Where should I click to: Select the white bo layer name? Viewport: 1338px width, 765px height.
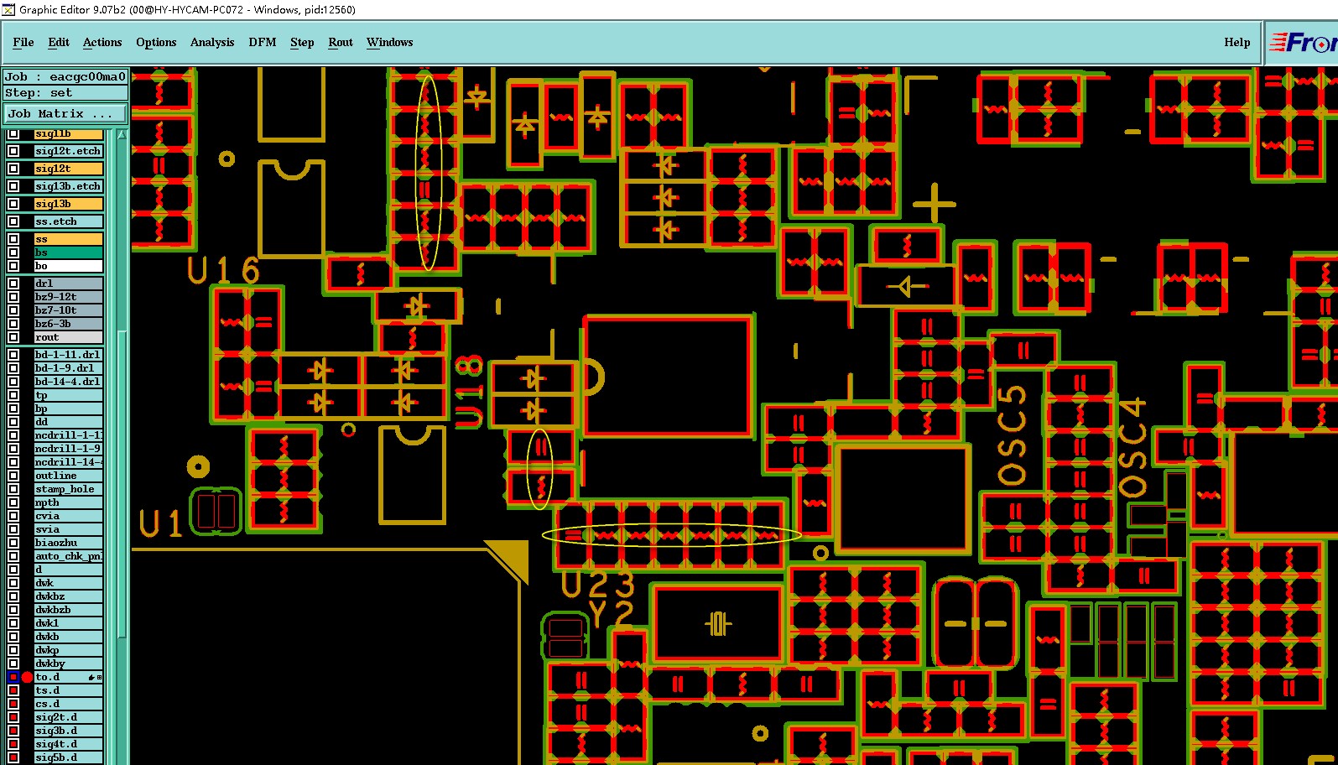click(68, 266)
